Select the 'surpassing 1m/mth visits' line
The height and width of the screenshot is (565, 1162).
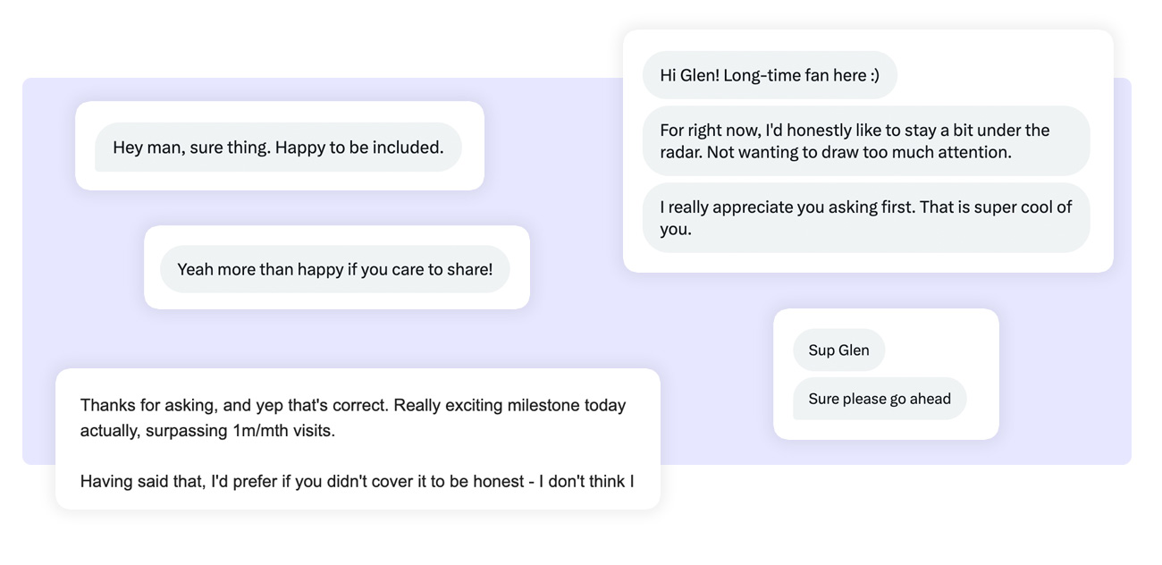(207, 430)
